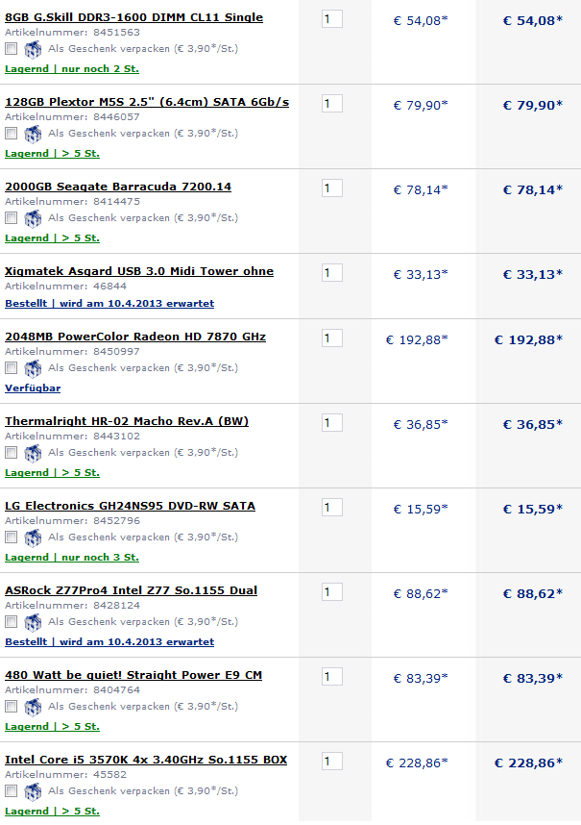
Task: Open Xigmatek Asgard USB 3.0 Midi Tower link
Action: point(139,271)
